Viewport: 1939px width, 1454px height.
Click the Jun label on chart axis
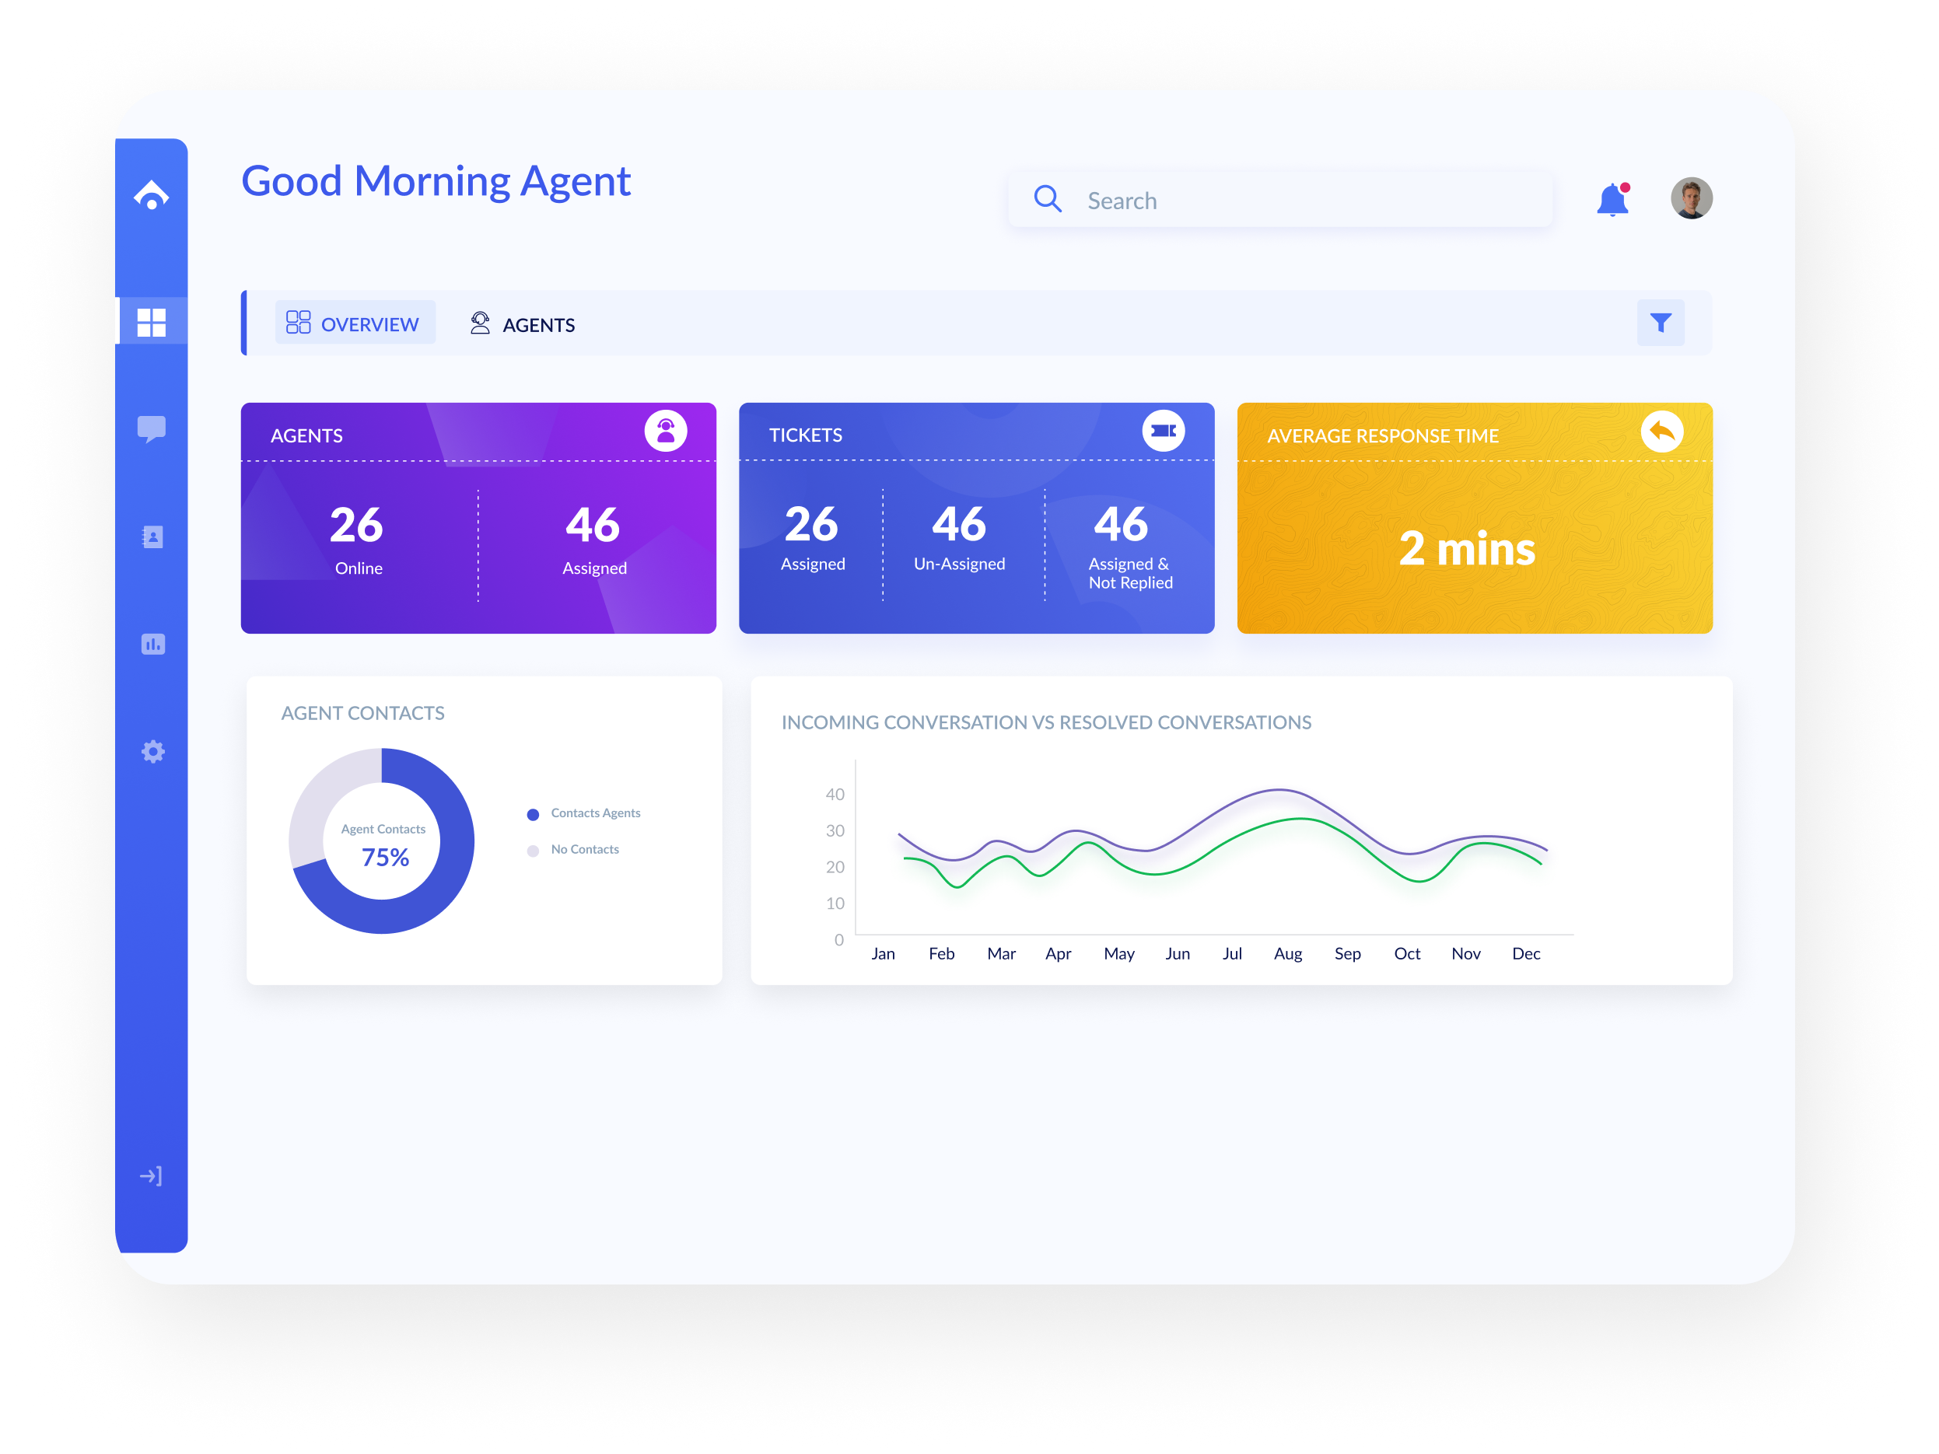click(x=1178, y=953)
